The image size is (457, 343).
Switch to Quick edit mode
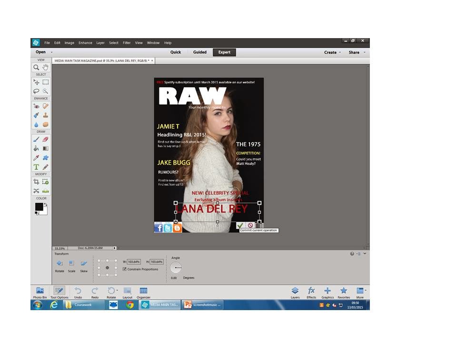[176, 52]
